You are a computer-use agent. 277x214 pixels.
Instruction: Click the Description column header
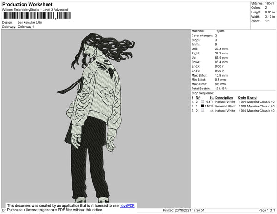[x=224, y=98]
